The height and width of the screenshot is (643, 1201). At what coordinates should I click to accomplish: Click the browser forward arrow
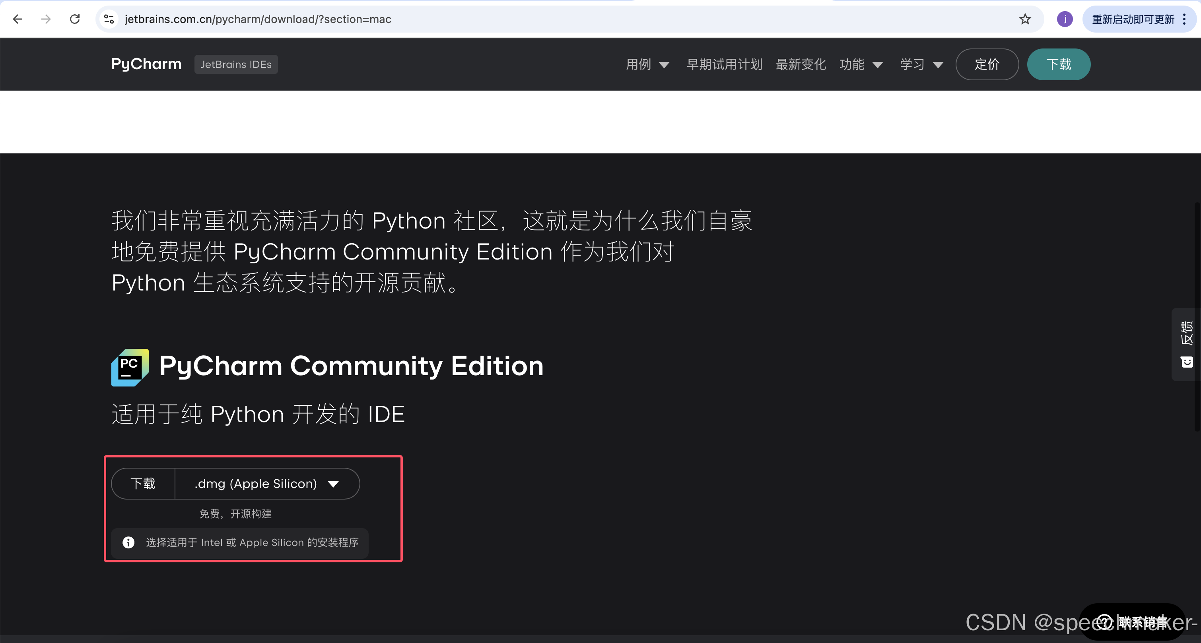(x=46, y=19)
